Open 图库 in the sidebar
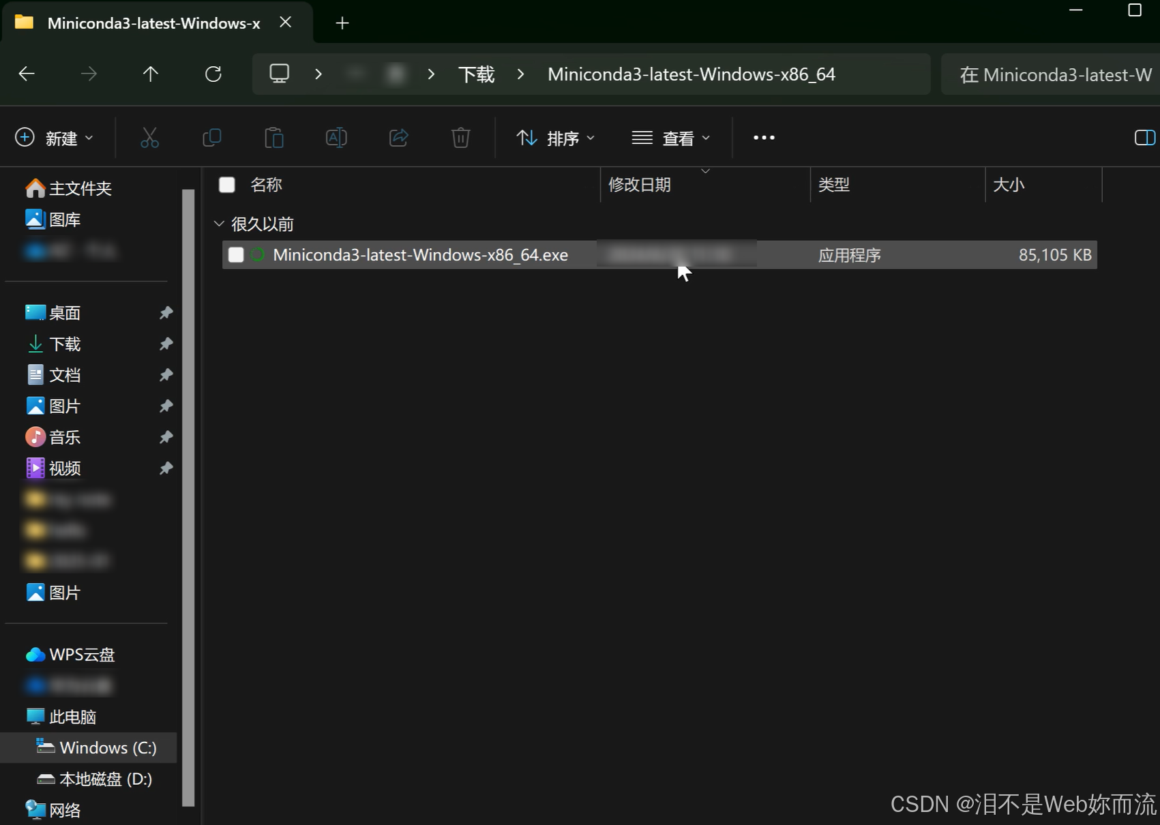This screenshot has height=825, width=1160. coord(53,220)
